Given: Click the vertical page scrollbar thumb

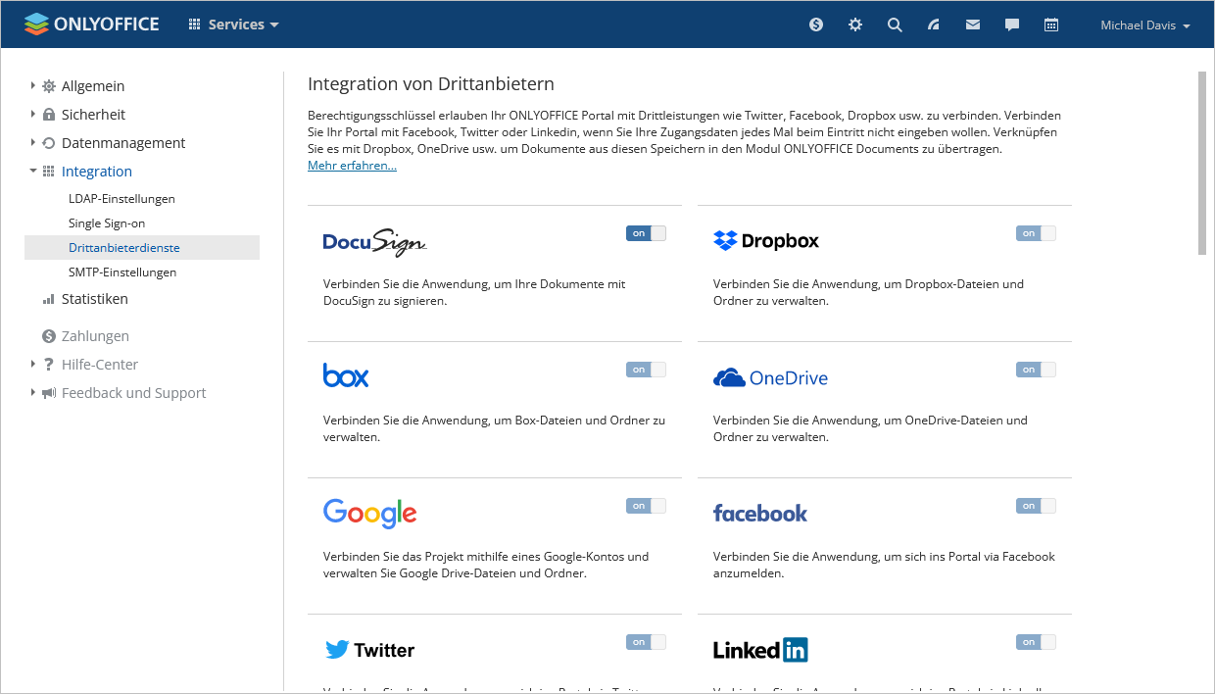Looking at the screenshot, I should 1202,163.
